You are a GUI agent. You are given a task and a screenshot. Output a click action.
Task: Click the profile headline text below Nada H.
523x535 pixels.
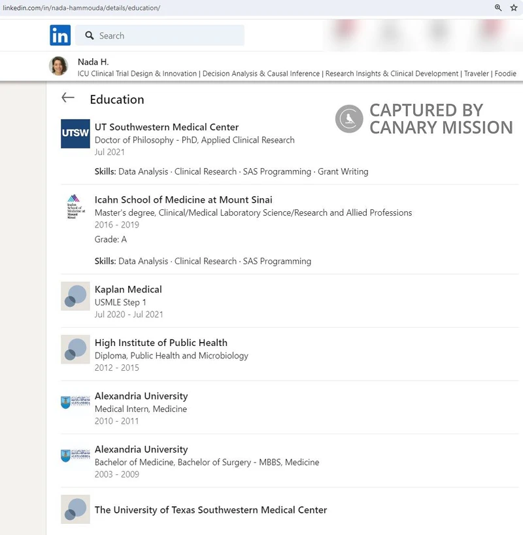pyautogui.click(x=261, y=73)
